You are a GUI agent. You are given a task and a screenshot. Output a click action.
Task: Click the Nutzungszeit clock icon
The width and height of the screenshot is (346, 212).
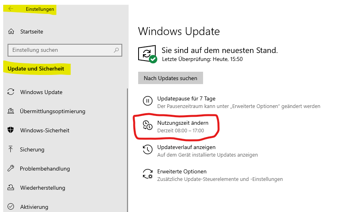point(148,125)
